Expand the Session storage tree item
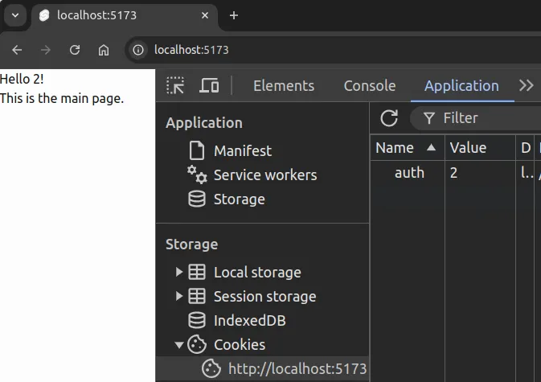 (x=178, y=297)
